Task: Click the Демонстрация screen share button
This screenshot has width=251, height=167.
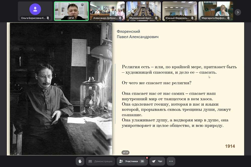Action: (100, 161)
